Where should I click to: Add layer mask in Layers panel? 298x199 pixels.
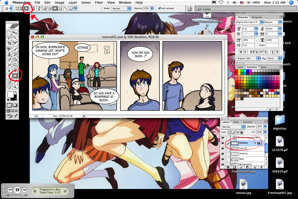click(234, 167)
